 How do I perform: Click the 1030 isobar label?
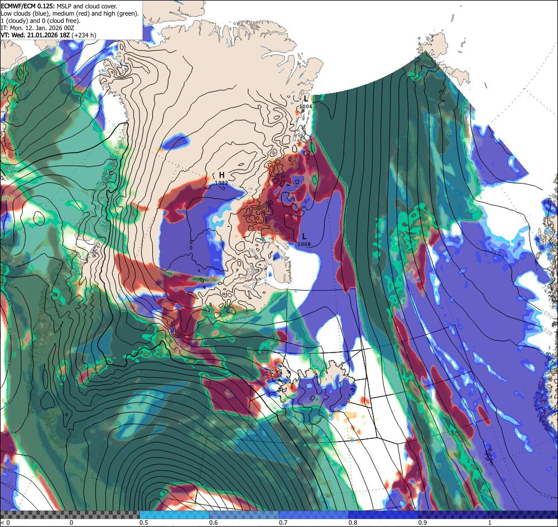tap(547, 313)
